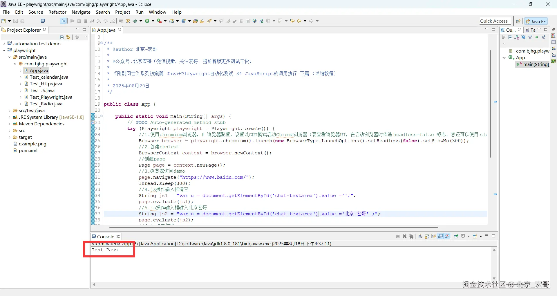Click the Forward navigation arrow icon

(311, 21)
